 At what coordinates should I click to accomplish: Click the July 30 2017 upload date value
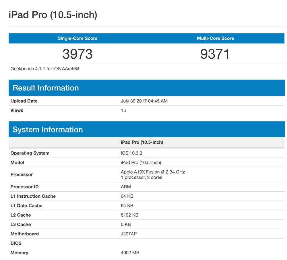pyautogui.click(x=144, y=101)
